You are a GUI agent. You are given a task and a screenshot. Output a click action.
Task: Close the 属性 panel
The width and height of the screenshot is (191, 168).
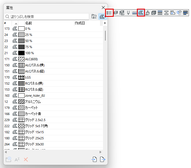[103, 8]
